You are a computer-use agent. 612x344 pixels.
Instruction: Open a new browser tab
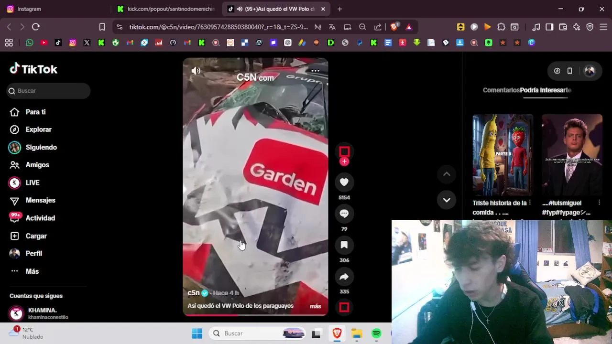pyautogui.click(x=339, y=9)
